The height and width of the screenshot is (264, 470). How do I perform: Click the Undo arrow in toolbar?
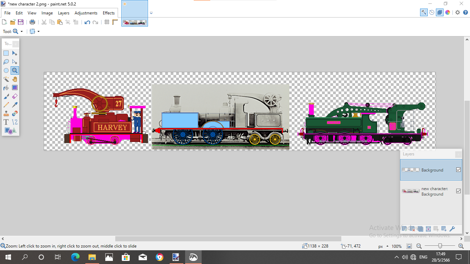tap(87, 22)
